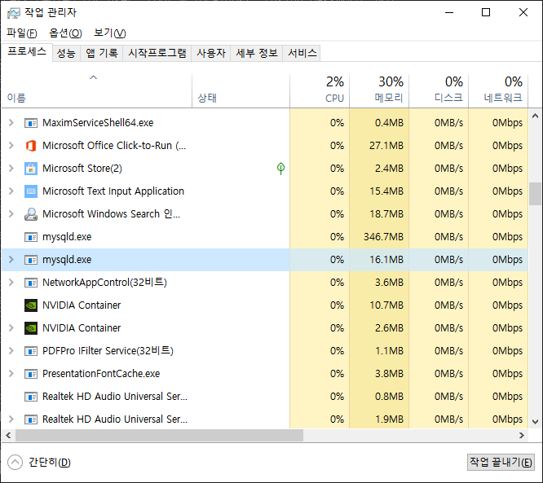The width and height of the screenshot is (543, 483).
Task: Expand the Microsoft Store(2) process group
Action: (11, 168)
